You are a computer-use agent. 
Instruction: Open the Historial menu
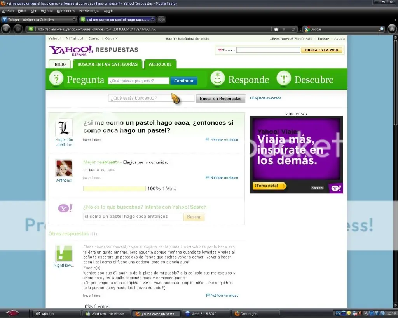pos(47,11)
